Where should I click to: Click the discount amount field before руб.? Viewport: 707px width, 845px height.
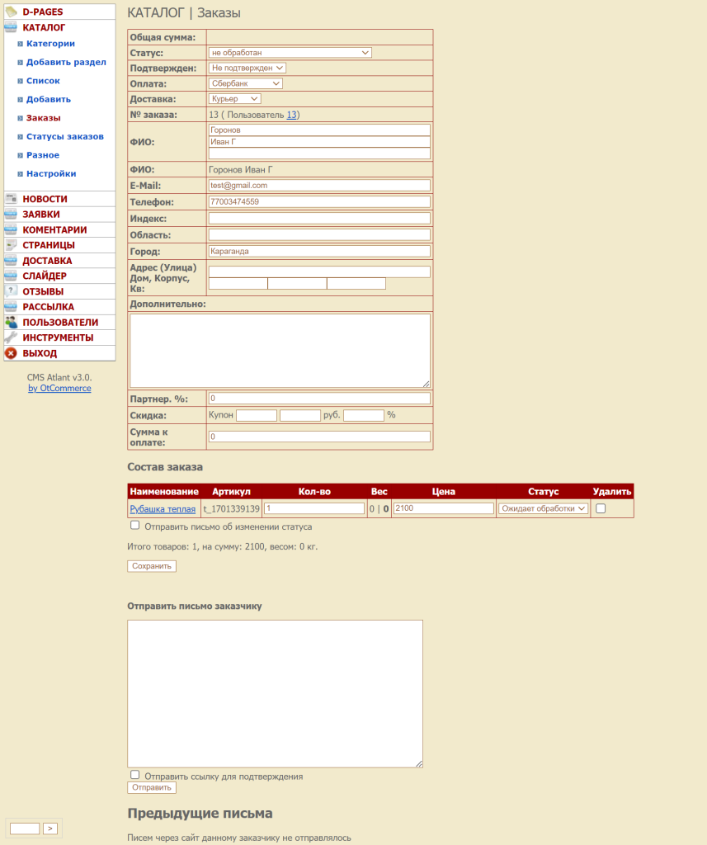[300, 415]
